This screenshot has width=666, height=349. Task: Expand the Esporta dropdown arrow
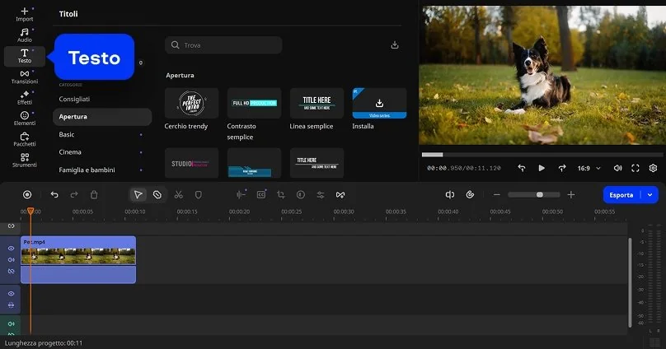pyautogui.click(x=650, y=195)
